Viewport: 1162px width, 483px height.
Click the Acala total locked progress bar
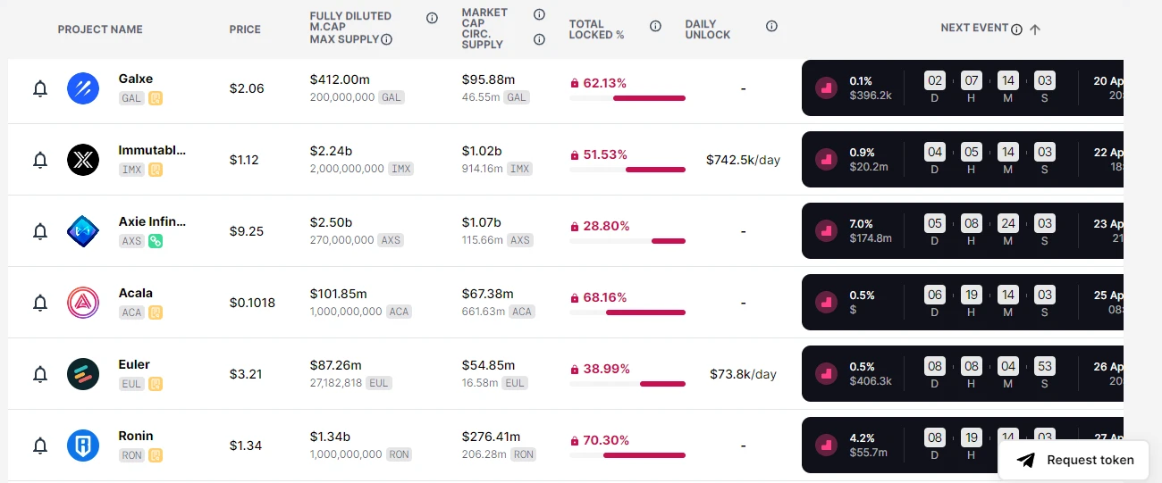click(627, 312)
